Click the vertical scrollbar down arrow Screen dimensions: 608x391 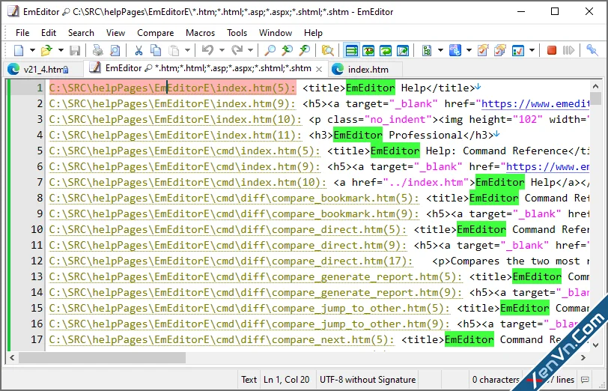[595, 345]
